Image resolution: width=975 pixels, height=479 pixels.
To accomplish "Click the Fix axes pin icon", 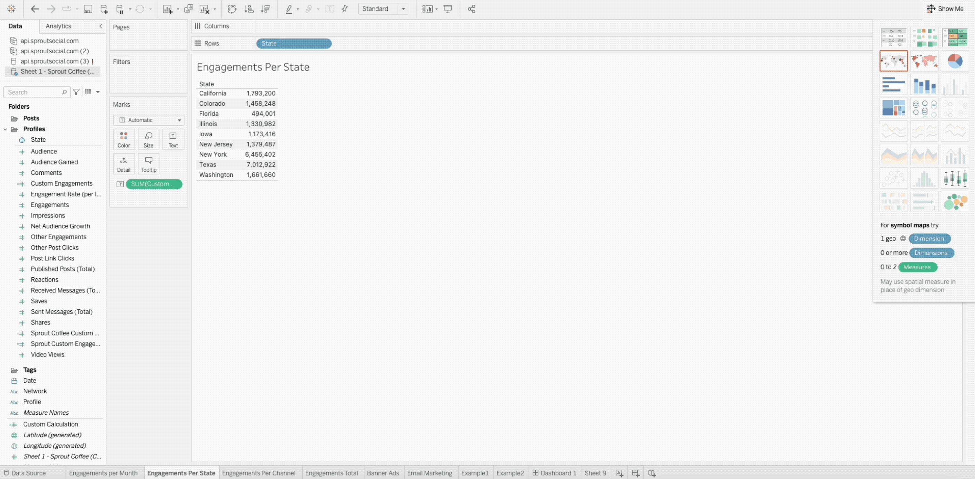I will 344,9.
